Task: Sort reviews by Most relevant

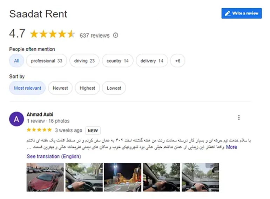Action: click(x=27, y=88)
